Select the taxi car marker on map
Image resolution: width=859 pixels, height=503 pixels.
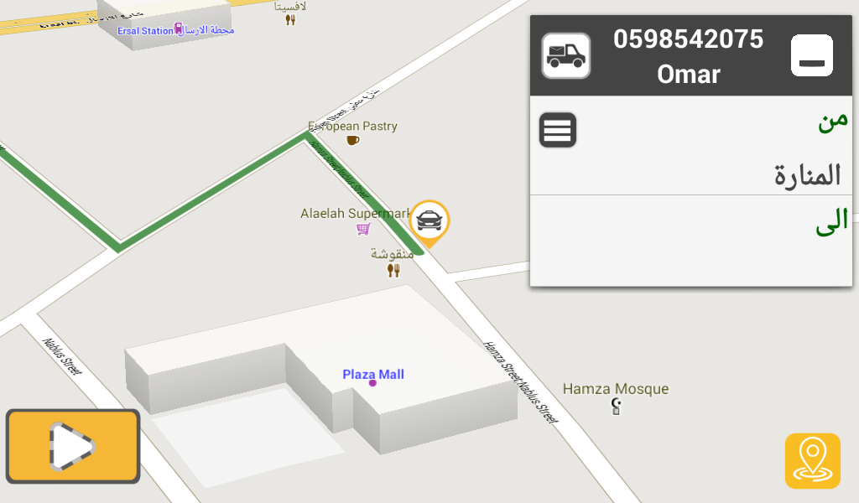point(429,223)
